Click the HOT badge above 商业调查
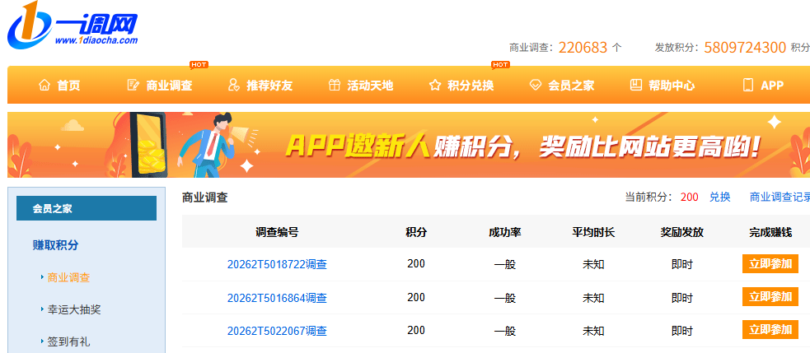 [x=199, y=64]
